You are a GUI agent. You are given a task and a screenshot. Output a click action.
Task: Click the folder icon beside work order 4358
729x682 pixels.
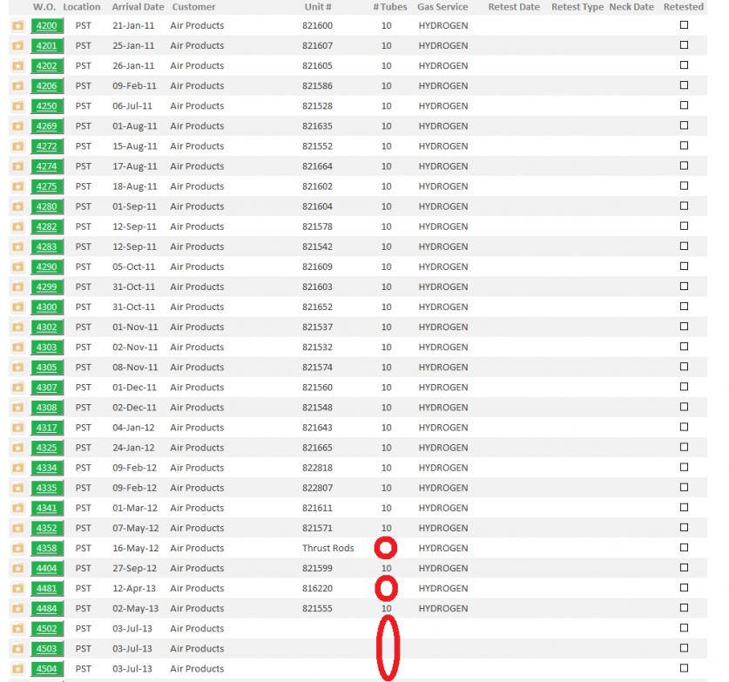18,548
